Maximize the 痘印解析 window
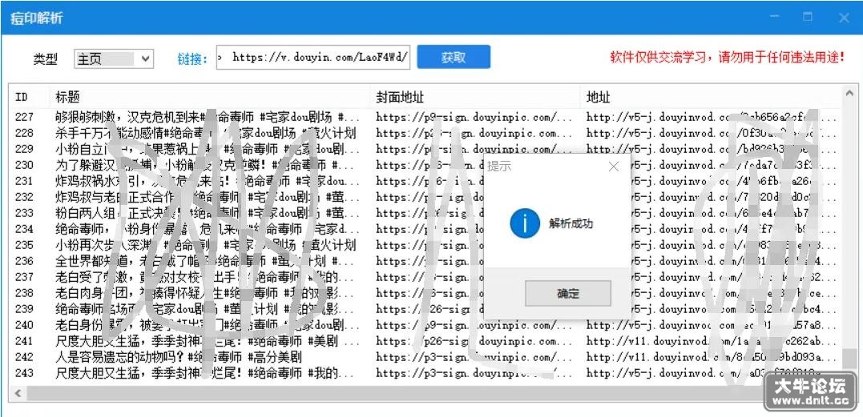Screen dimensions: 863x417 click(808, 18)
